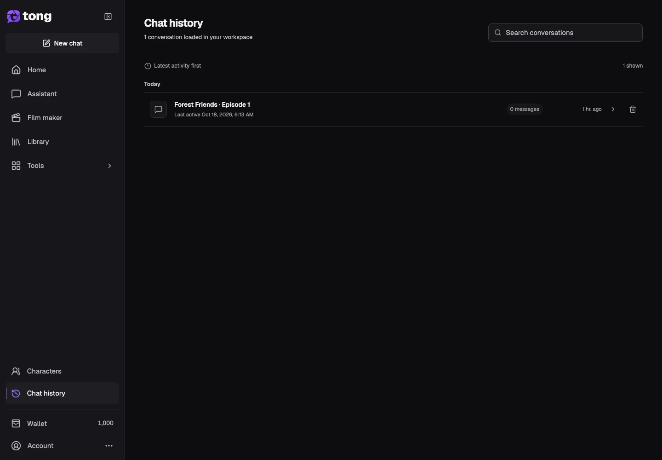Screen dimensions: 662x460
Task: Click the clock icon beside Latest activity
Action: [x=148, y=66]
